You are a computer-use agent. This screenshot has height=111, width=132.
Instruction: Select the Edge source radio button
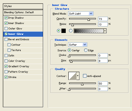coord(86,50)
